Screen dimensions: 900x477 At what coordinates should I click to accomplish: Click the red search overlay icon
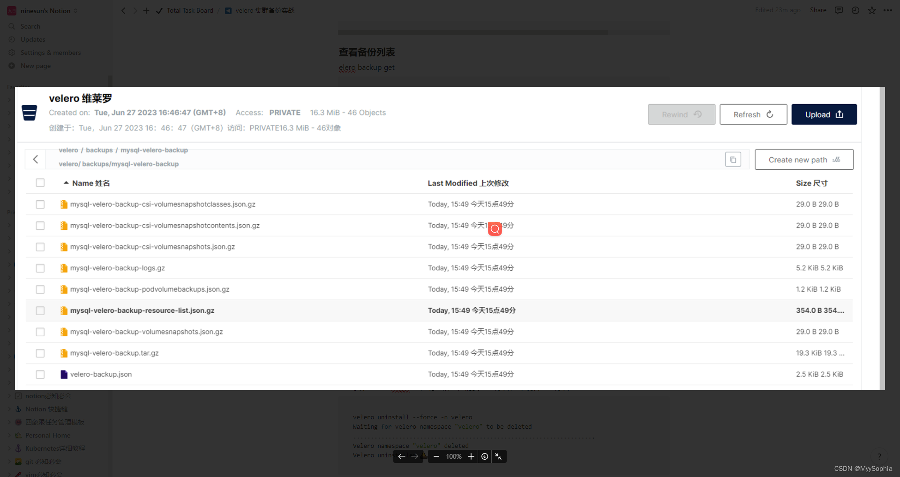(x=495, y=229)
